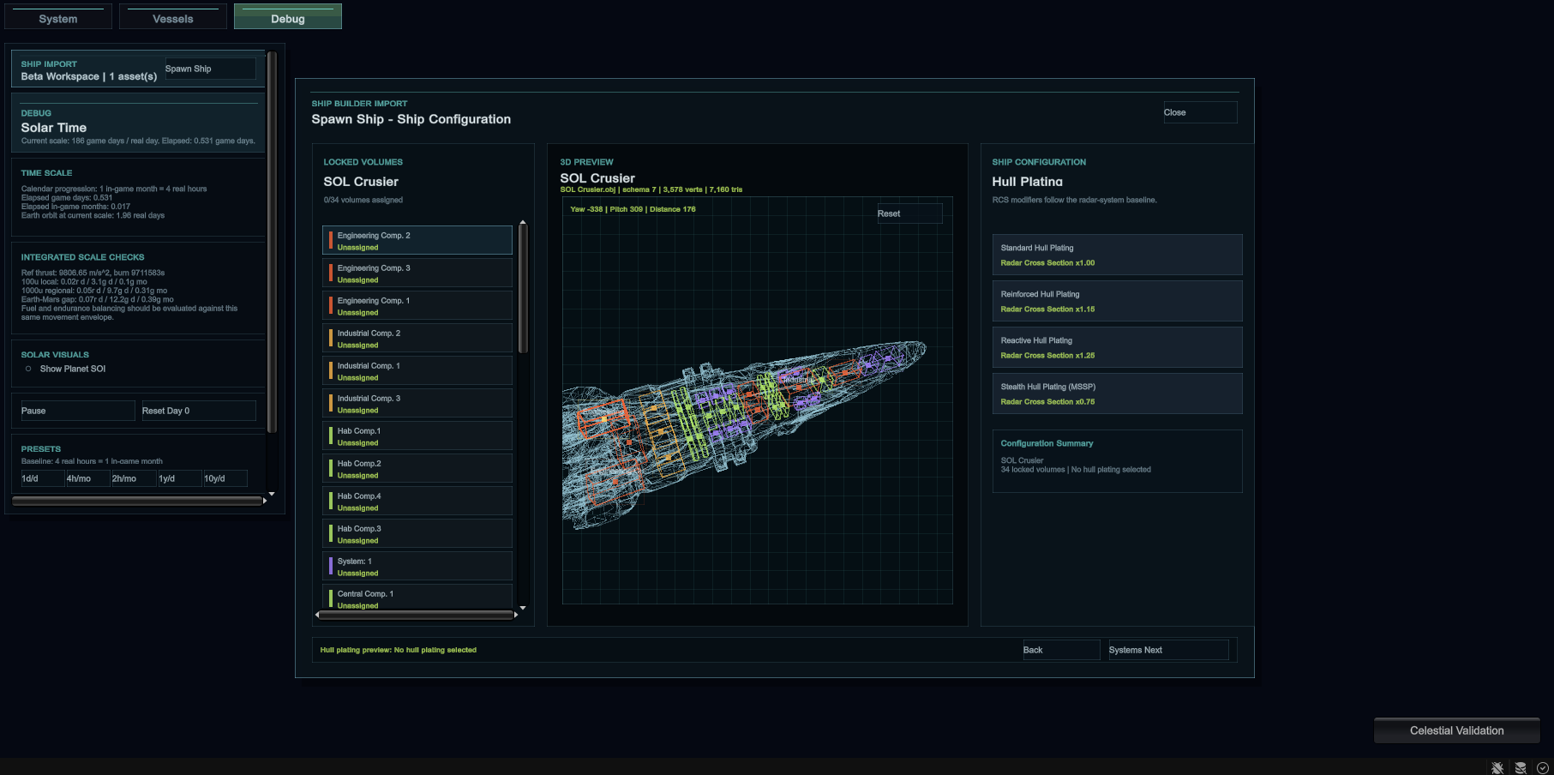1554x775 pixels.
Task: Select Hab Comp.3 volume
Action: tap(417, 534)
